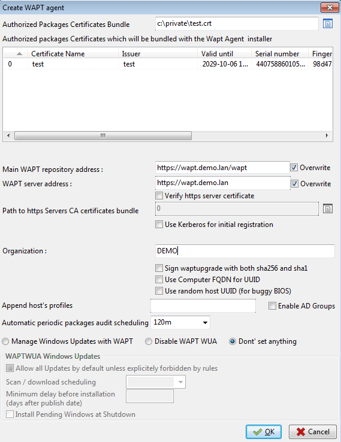Select the 'test' certificate name cell
341x442 pixels.
coord(73,64)
